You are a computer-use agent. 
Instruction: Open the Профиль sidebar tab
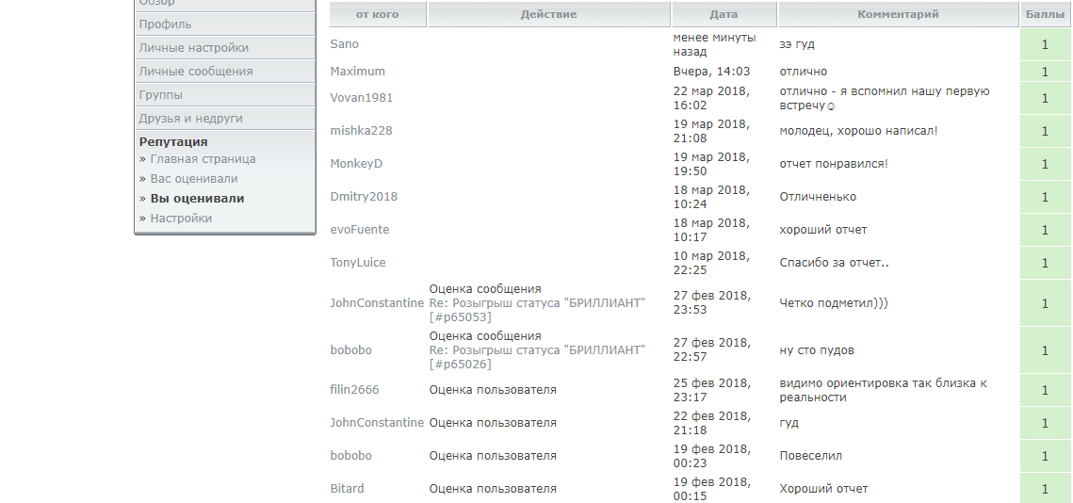click(x=165, y=24)
